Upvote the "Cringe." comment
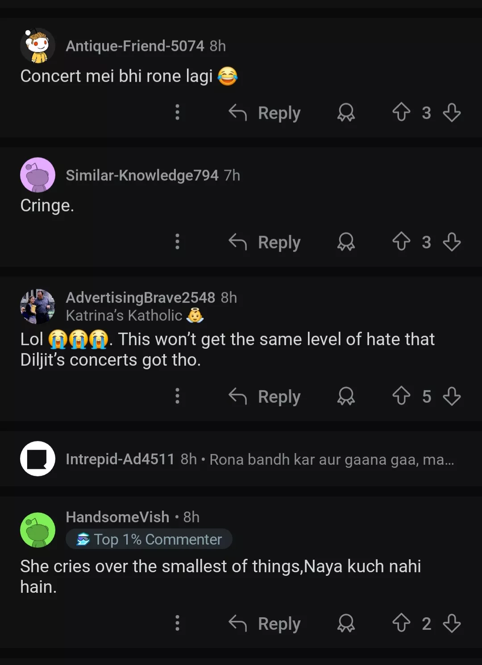This screenshot has width=482, height=665. click(x=401, y=242)
